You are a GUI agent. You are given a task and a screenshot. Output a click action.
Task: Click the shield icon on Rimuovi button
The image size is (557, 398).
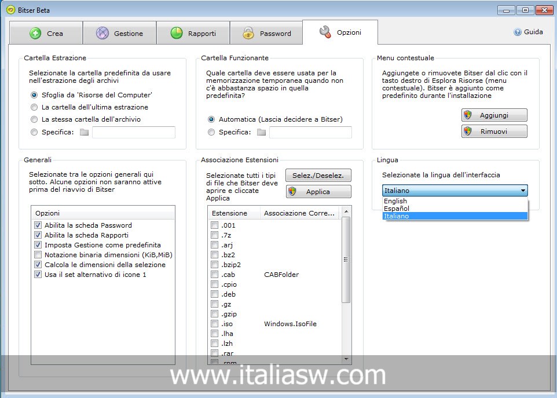tap(467, 131)
